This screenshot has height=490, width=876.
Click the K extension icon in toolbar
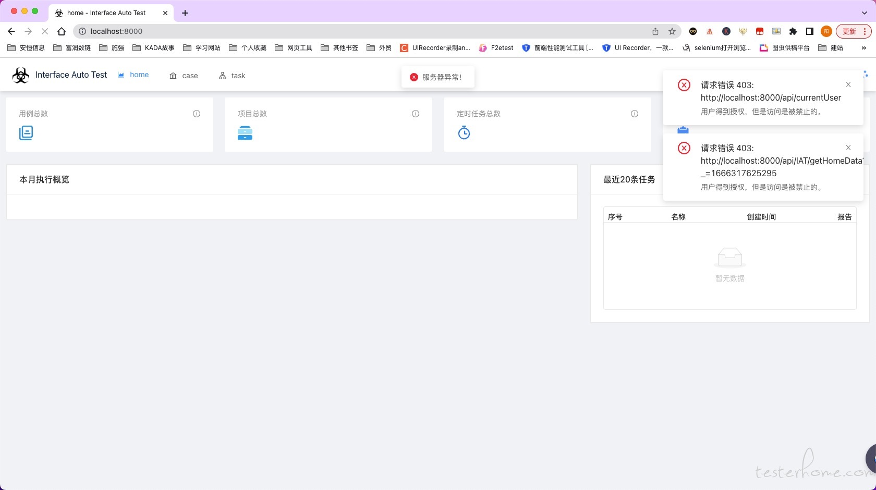726,31
